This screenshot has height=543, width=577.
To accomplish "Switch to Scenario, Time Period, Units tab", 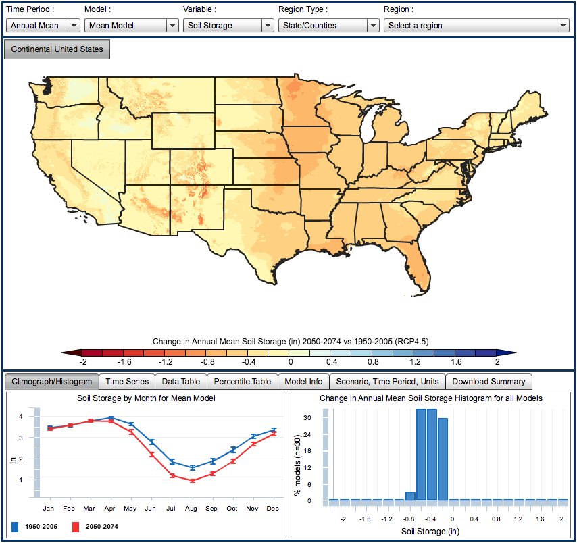I will 387,382.
